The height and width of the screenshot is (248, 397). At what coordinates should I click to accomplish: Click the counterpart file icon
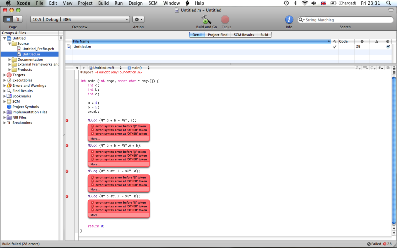(x=388, y=68)
